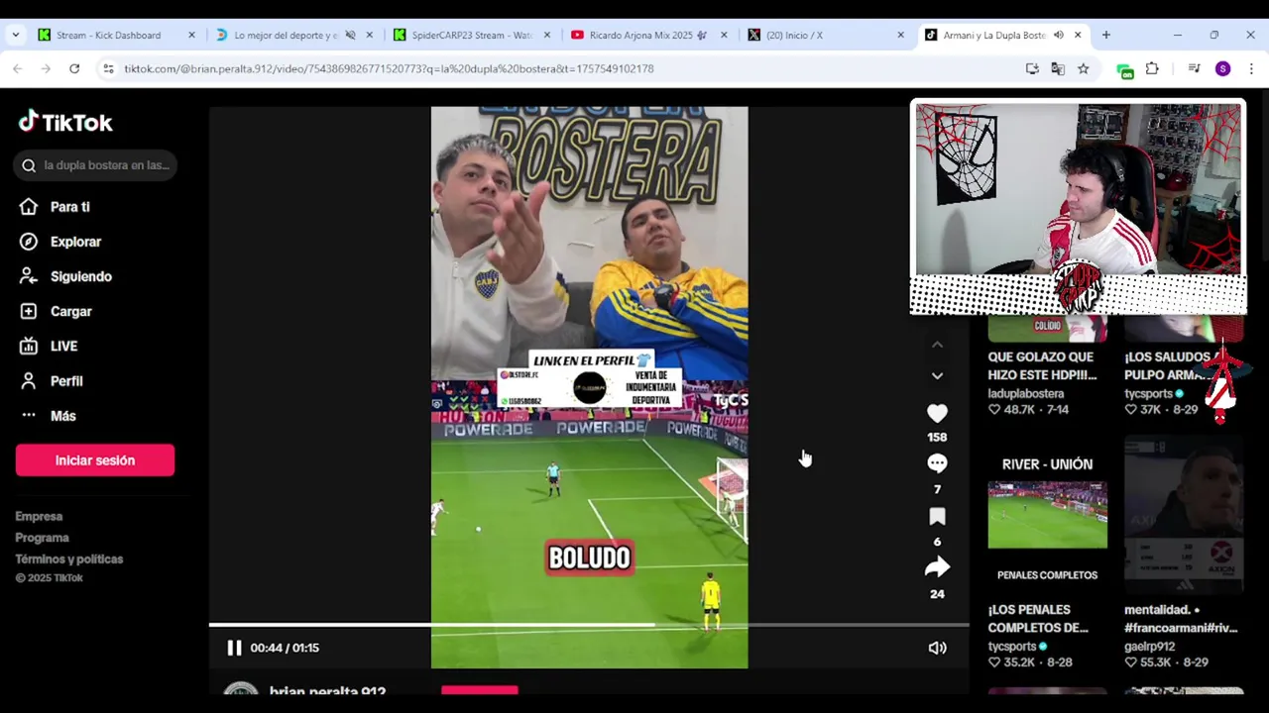The width and height of the screenshot is (1269, 713).
Task: Open the install/cast screen icon
Action: [1032, 68]
